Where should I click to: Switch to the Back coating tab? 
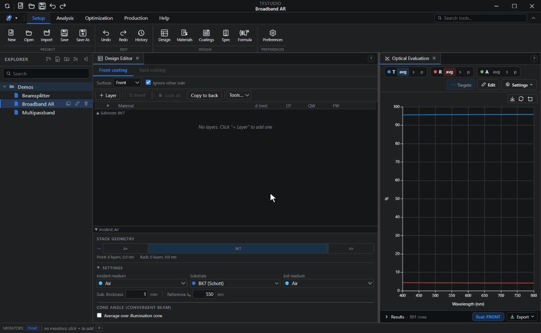pyautogui.click(x=152, y=70)
